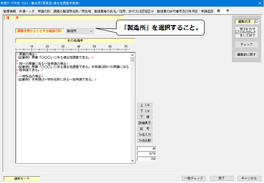Open the 調査の製造所名称／所在地 tab
This screenshot has width=264, height=183.
[72, 11]
